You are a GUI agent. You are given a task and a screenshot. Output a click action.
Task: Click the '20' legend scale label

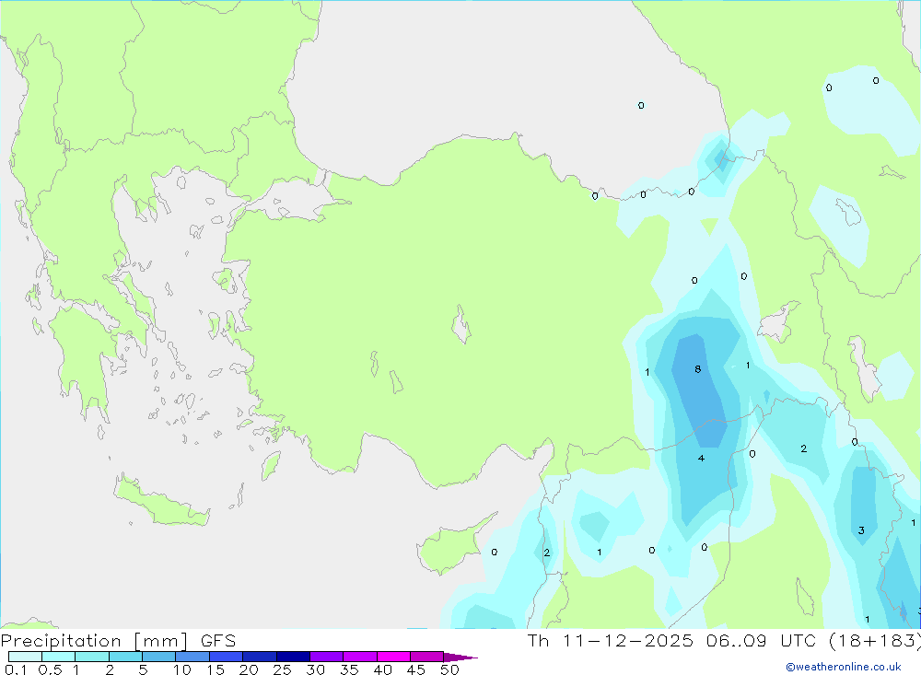coord(249,669)
